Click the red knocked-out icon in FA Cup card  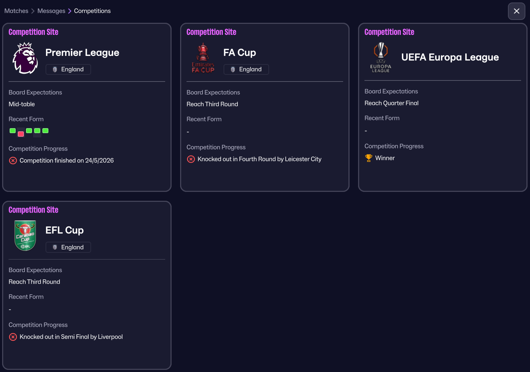pos(191,159)
